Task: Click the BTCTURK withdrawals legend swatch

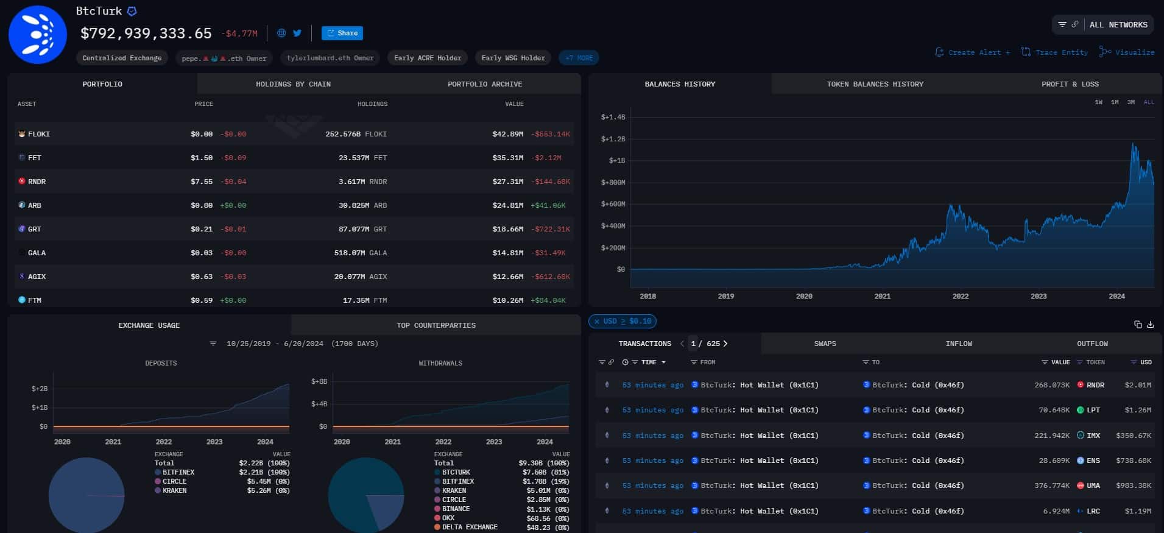Action: [x=437, y=472]
